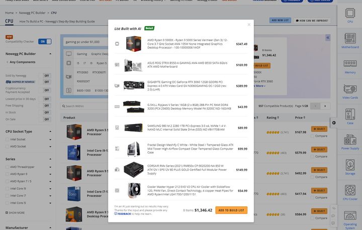Click dollar budget icon in AI prompt panel

(x=68, y=90)
